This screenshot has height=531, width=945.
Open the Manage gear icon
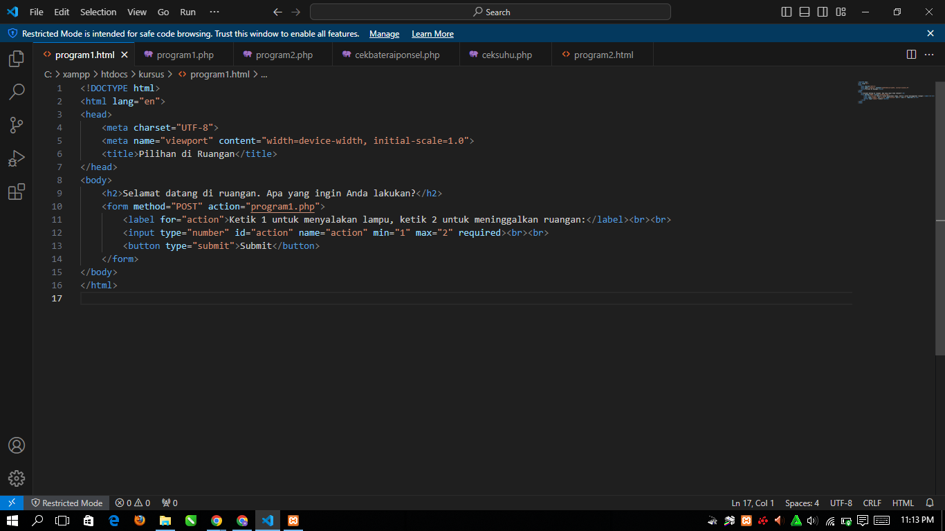click(17, 478)
